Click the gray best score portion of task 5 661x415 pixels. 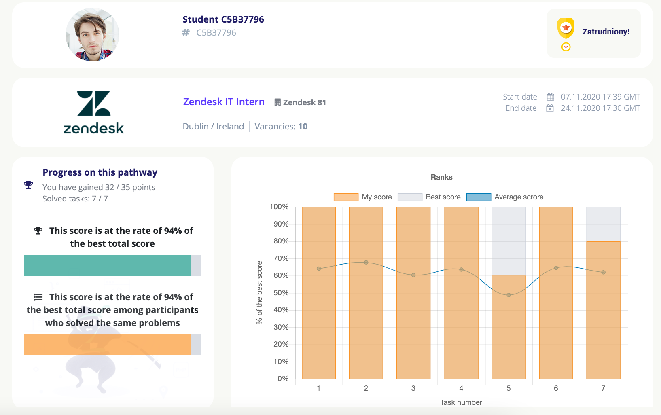pyautogui.click(x=508, y=241)
